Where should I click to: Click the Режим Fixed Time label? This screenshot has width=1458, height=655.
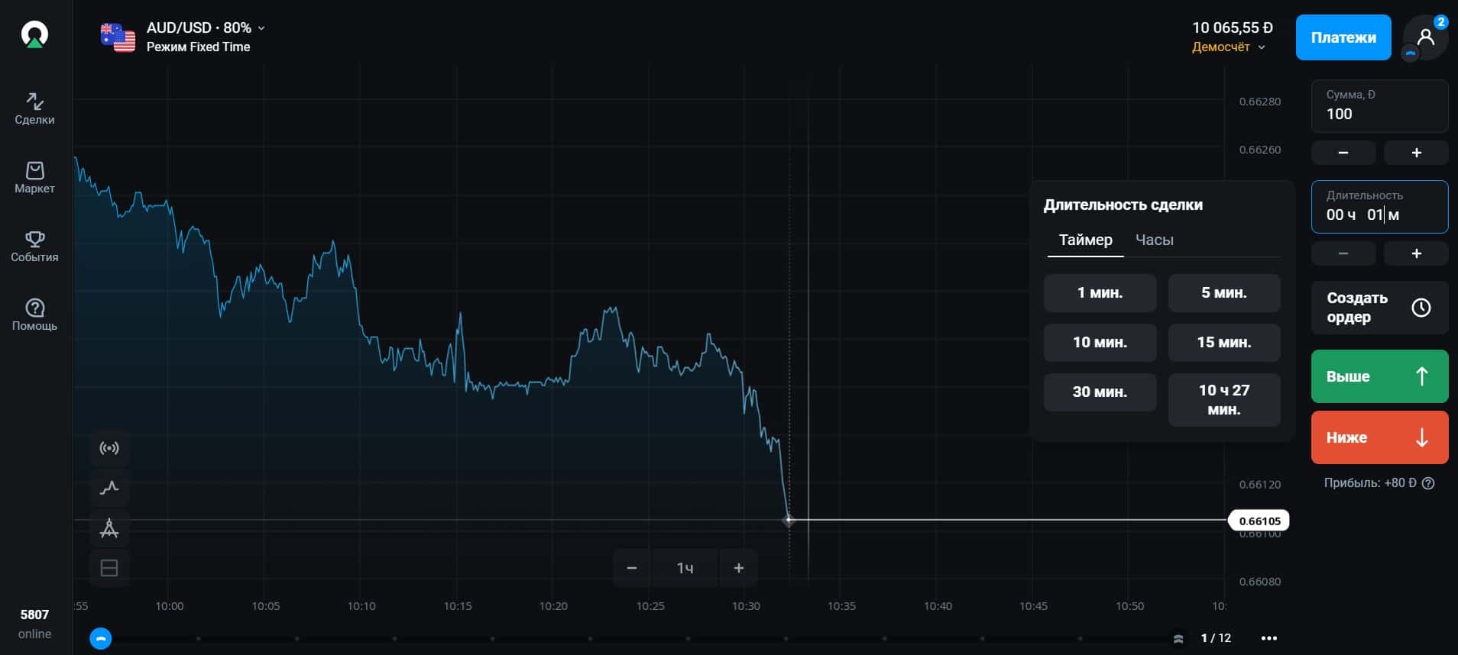tap(198, 47)
